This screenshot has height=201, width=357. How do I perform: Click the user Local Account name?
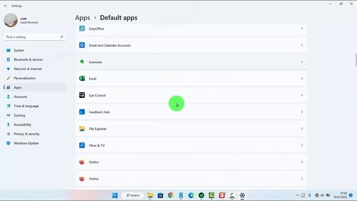(x=29, y=20)
